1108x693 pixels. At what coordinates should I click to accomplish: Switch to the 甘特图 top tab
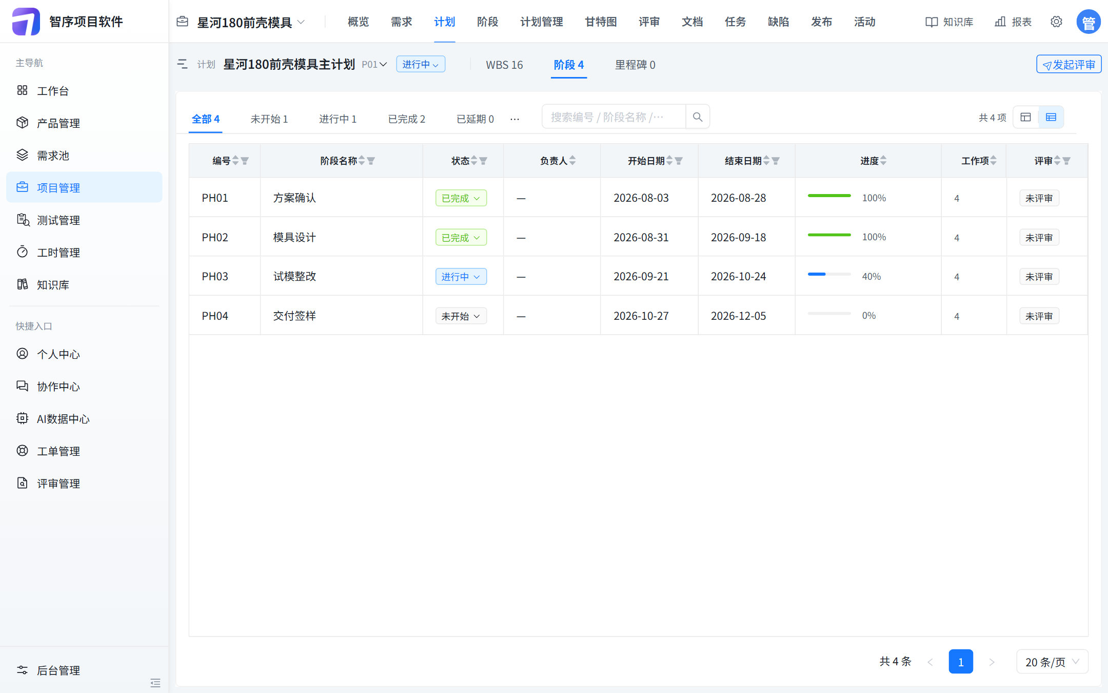point(601,22)
